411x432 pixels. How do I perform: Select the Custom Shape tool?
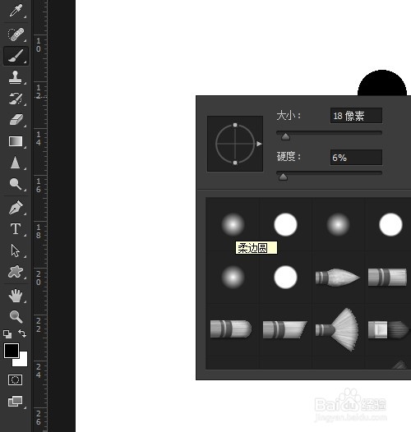pyautogui.click(x=16, y=272)
